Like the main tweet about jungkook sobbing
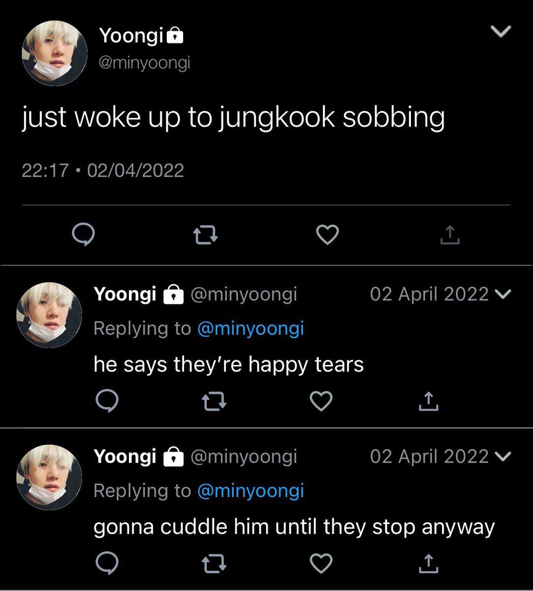The width and height of the screenshot is (533, 591). (327, 235)
